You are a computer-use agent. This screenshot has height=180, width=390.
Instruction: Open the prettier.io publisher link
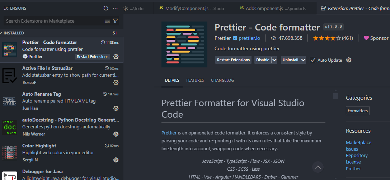tap(249, 38)
